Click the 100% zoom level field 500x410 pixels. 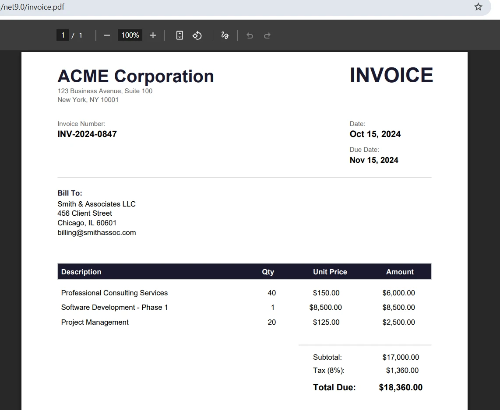click(x=130, y=35)
